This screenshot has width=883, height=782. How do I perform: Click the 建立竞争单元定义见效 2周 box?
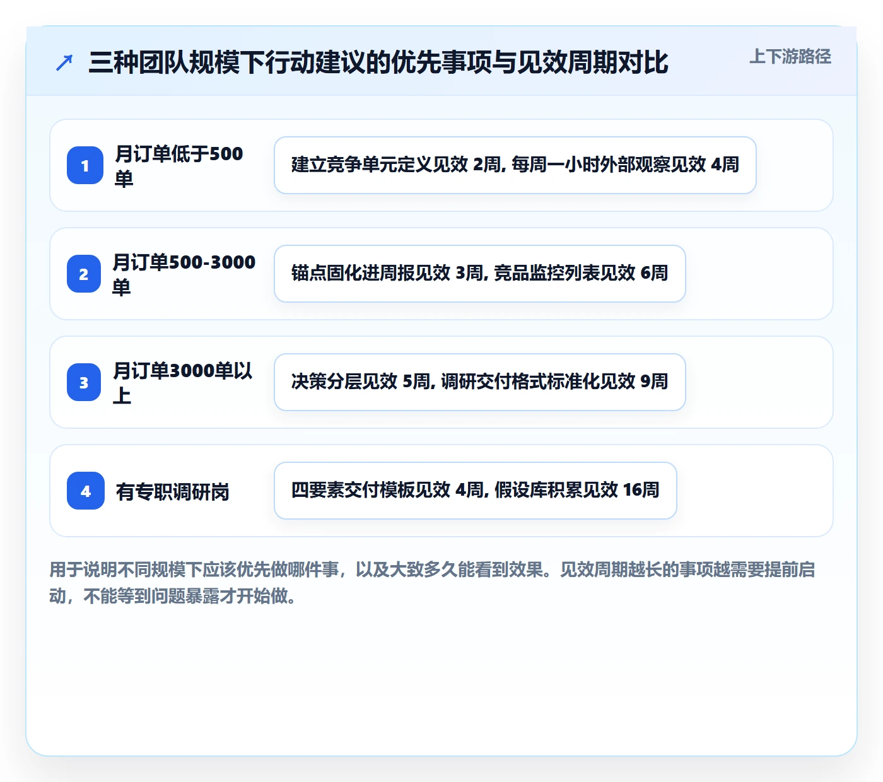(x=515, y=165)
